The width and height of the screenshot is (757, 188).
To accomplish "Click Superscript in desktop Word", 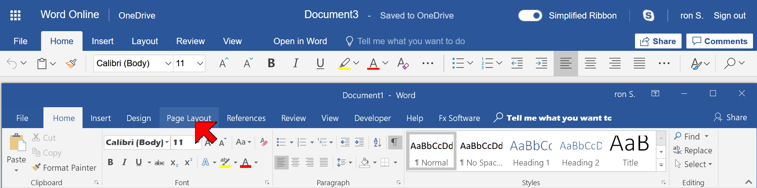I will coord(188,162).
